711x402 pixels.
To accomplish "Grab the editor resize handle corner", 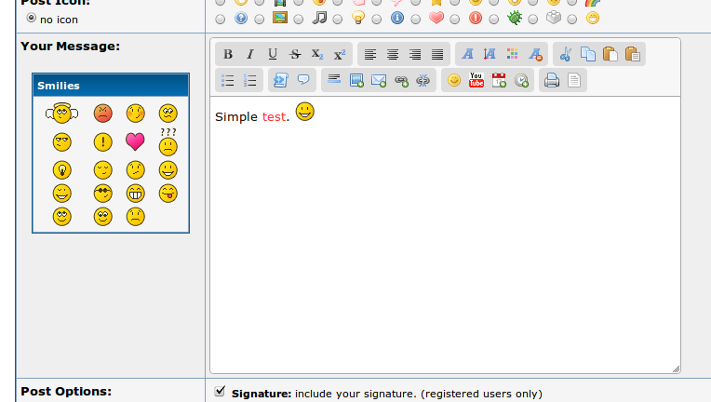I will click(676, 368).
